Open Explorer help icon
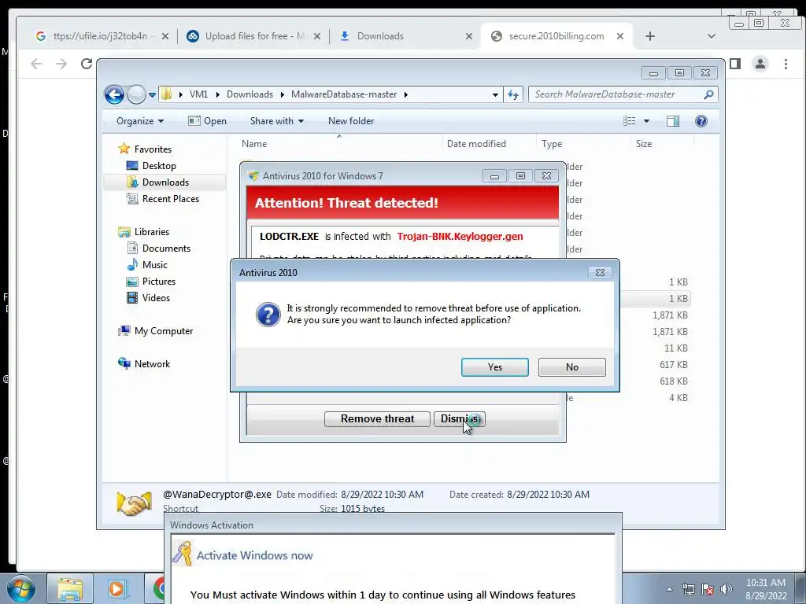 point(701,121)
